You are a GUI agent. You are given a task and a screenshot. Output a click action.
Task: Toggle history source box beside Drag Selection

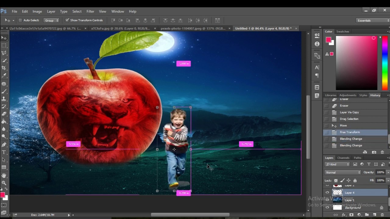coord(327,119)
